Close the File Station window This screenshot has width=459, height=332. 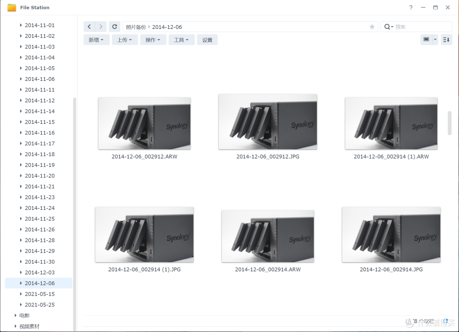[448, 8]
